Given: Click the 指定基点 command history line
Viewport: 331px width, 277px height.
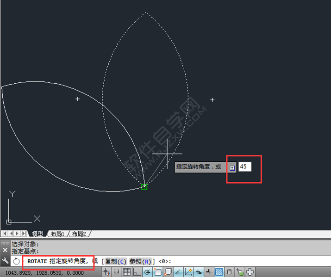Looking at the screenshot, I should point(25,251).
